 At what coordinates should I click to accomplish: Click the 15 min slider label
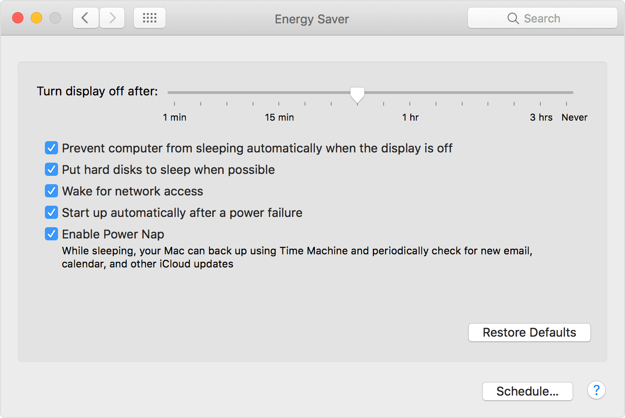(x=279, y=117)
